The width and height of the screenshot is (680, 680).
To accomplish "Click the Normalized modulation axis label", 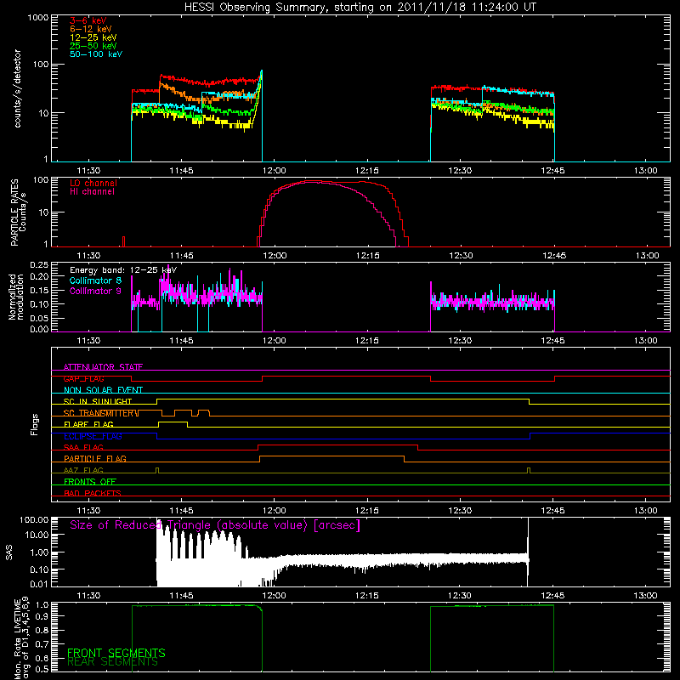I will 15,297.
